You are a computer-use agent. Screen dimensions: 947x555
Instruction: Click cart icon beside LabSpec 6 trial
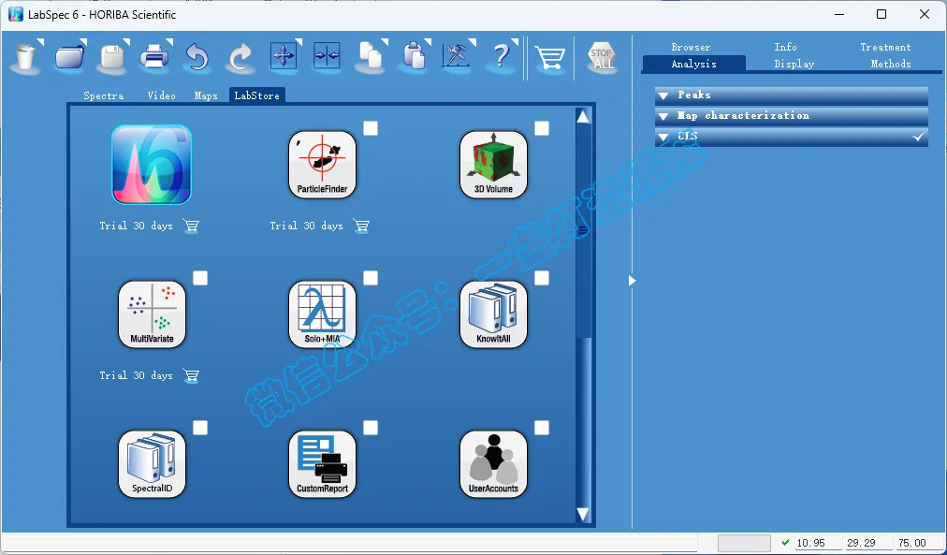[191, 226]
